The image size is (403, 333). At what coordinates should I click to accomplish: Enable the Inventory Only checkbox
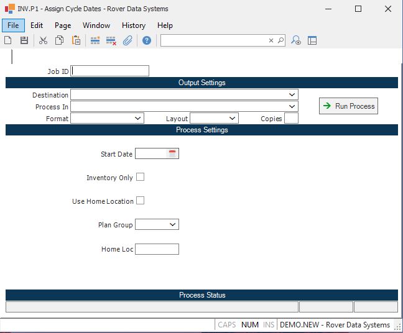pos(140,177)
